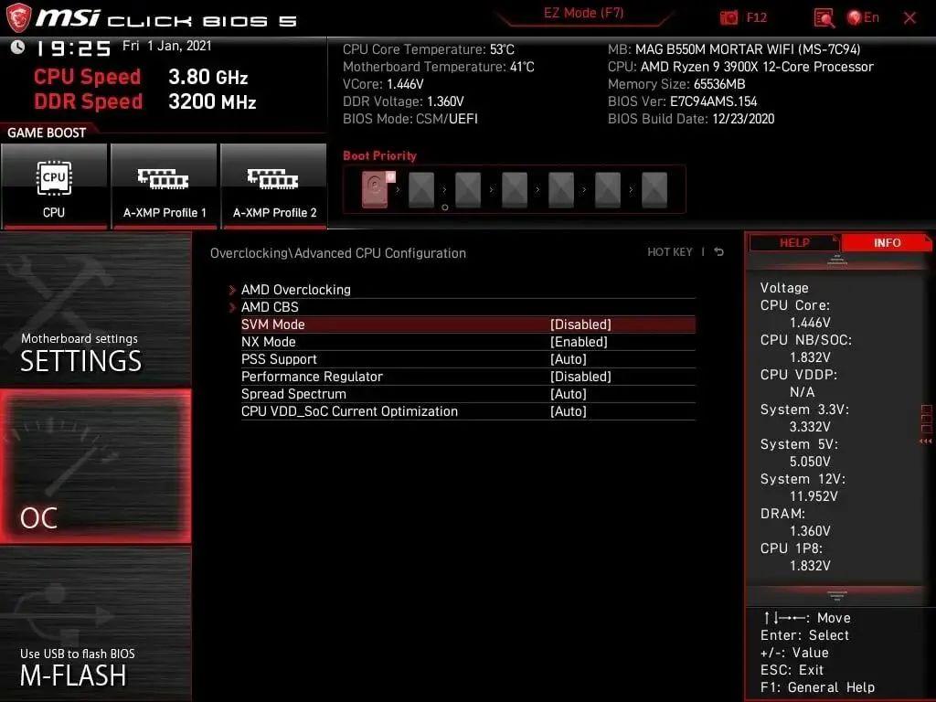Change SVM Mode value from Disabled
The height and width of the screenshot is (702, 936).
point(580,324)
